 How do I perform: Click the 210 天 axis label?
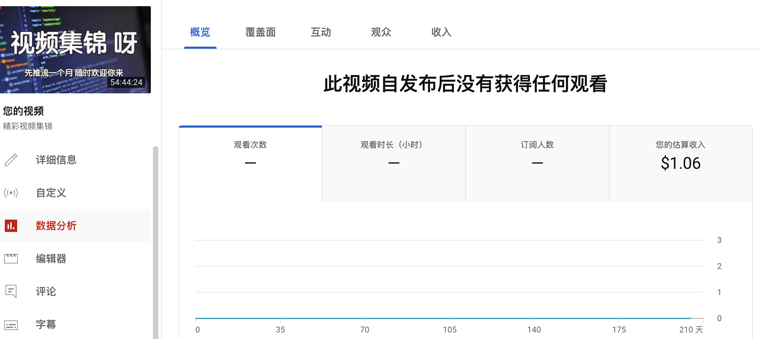(x=691, y=330)
